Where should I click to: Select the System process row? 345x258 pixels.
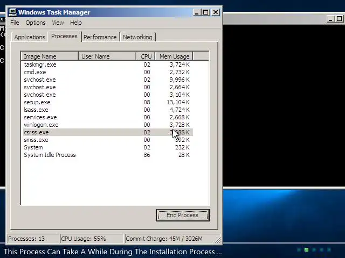pyautogui.click(x=108, y=147)
